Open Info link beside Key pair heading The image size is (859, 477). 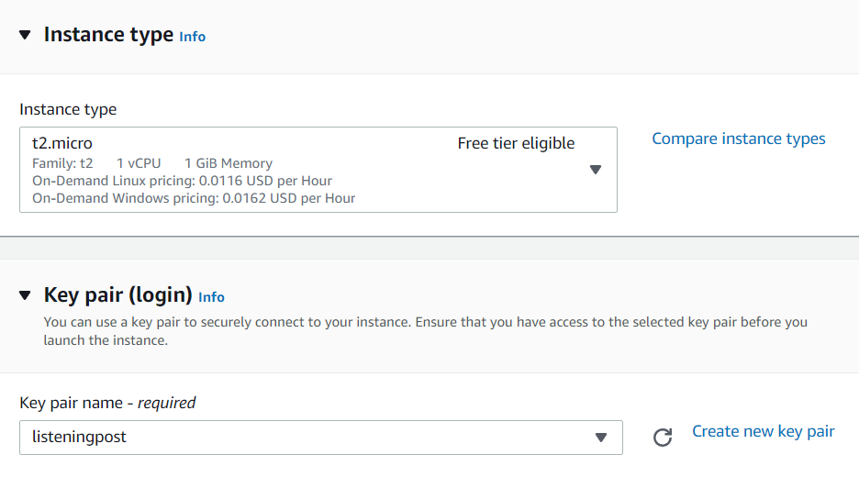coord(211,297)
